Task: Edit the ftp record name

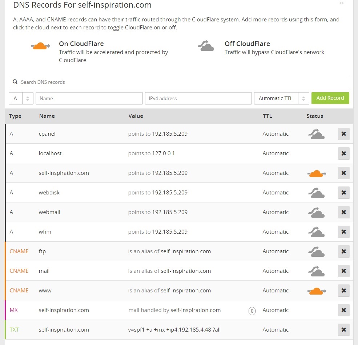Action: click(42, 251)
